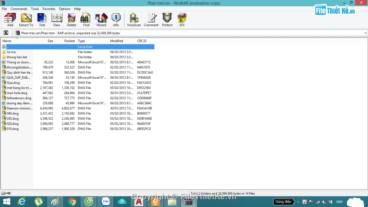368x207 pixels.
Task: Click WinRAR taskbar icon
Action: pyautogui.click(x=188, y=202)
